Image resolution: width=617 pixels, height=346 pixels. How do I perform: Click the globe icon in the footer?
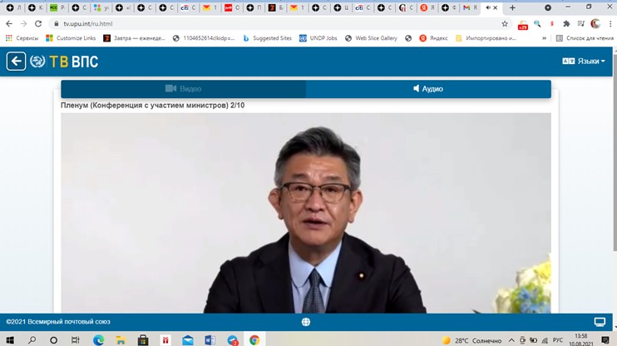pyautogui.click(x=306, y=322)
